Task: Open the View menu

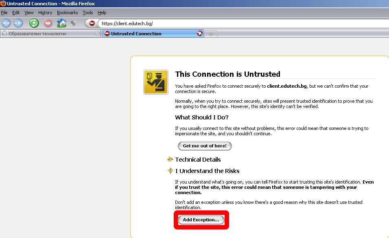Action: [x=29, y=13]
